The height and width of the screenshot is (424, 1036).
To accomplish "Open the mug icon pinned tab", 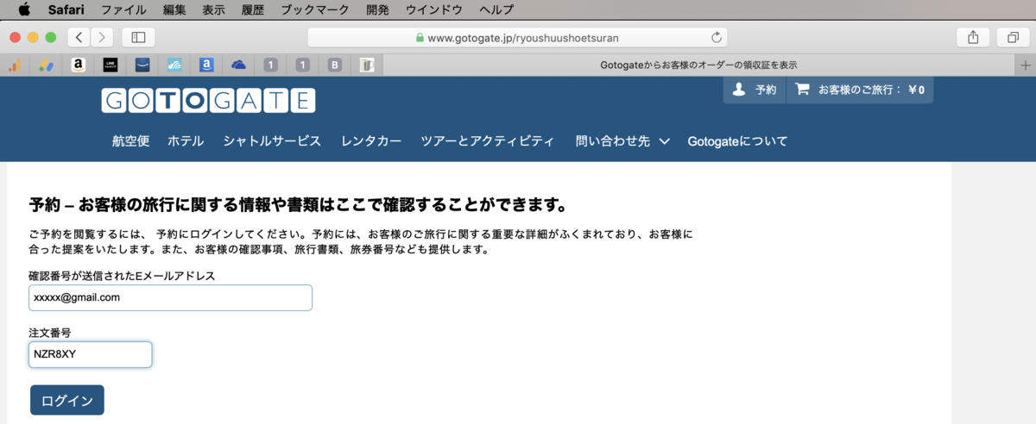I will tap(367, 65).
